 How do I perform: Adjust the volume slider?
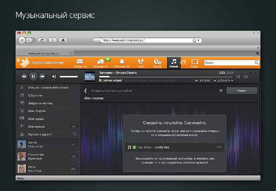point(69,77)
